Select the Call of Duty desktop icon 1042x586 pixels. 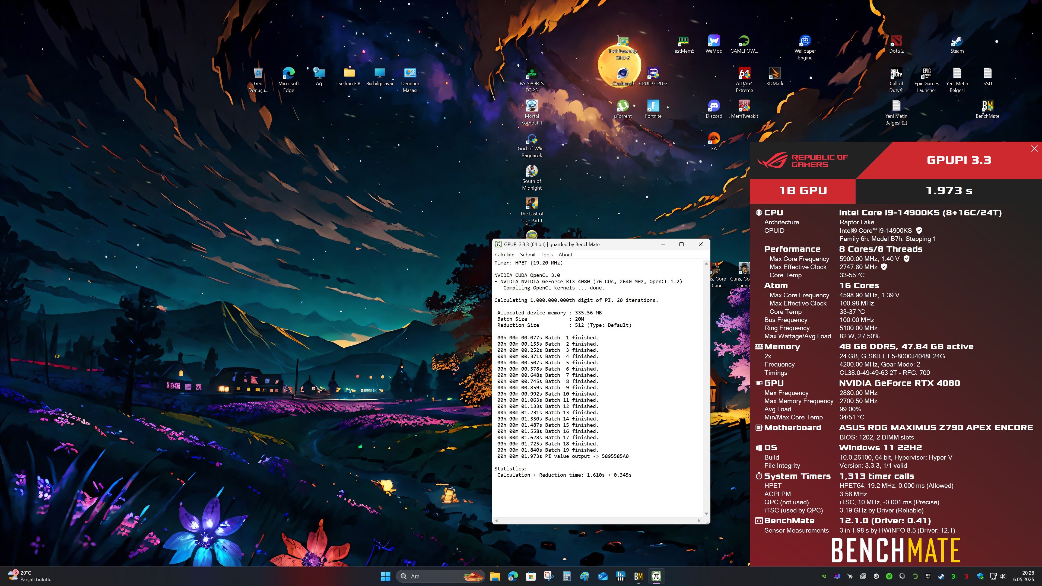[x=896, y=80]
